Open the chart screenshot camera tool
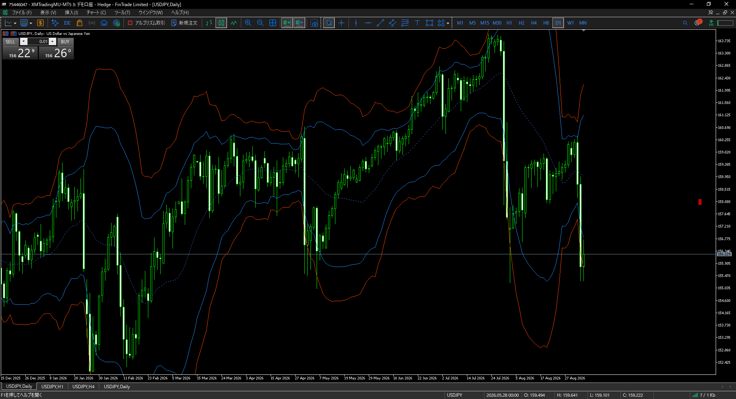Image resolution: width=736 pixels, height=399 pixels. [314, 23]
